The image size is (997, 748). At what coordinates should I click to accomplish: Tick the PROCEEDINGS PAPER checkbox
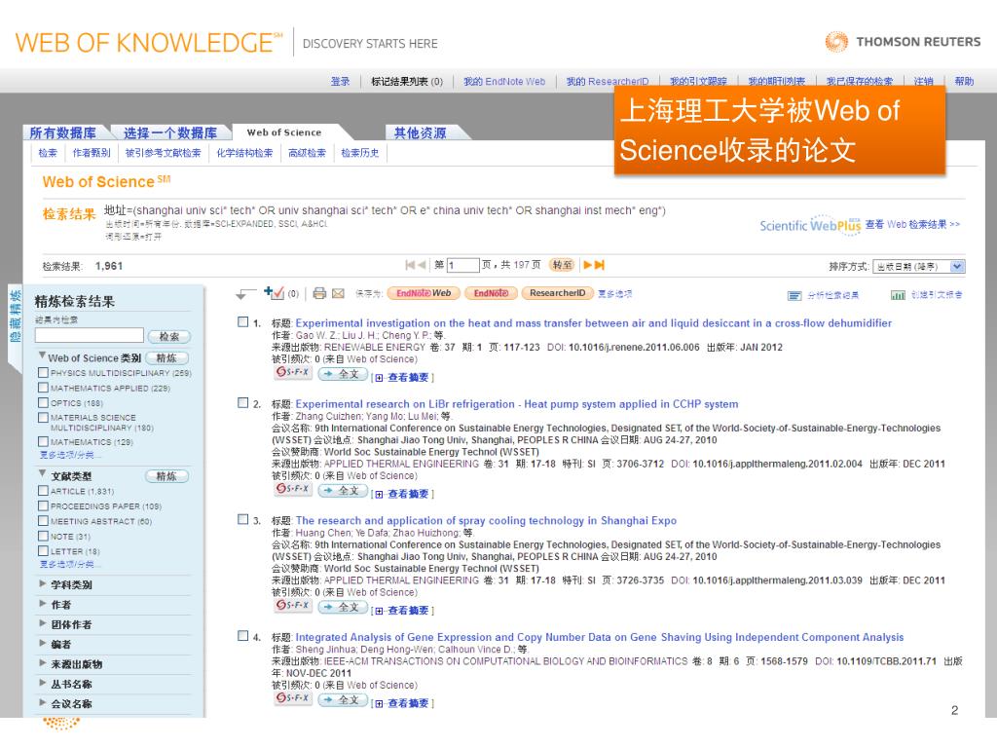pyautogui.click(x=43, y=505)
